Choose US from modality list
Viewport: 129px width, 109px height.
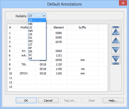tap(37, 27)
